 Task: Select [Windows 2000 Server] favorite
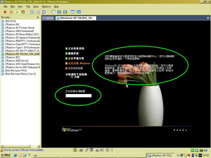click(x=17, y=61)
